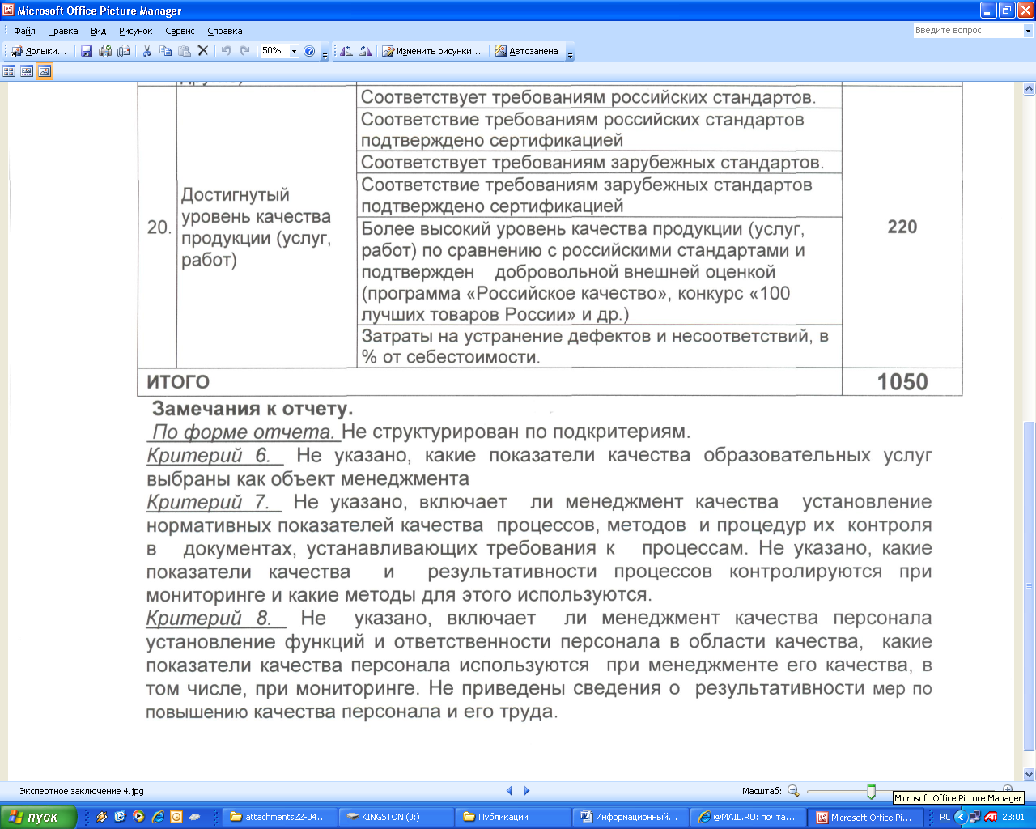Expand standard toolbar options arrow
Image resolution: width=1036 pixels, height=829 pixels.
(x=325, y=53)
